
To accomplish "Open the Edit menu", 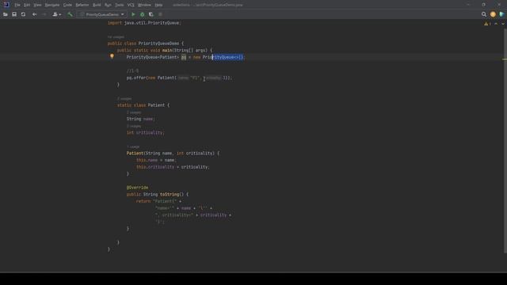I will [x=27, y=5].
